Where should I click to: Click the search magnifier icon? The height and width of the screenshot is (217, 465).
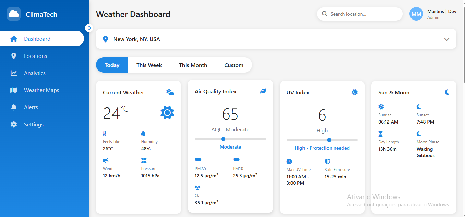pyautogui.click(x=324, y=14)
